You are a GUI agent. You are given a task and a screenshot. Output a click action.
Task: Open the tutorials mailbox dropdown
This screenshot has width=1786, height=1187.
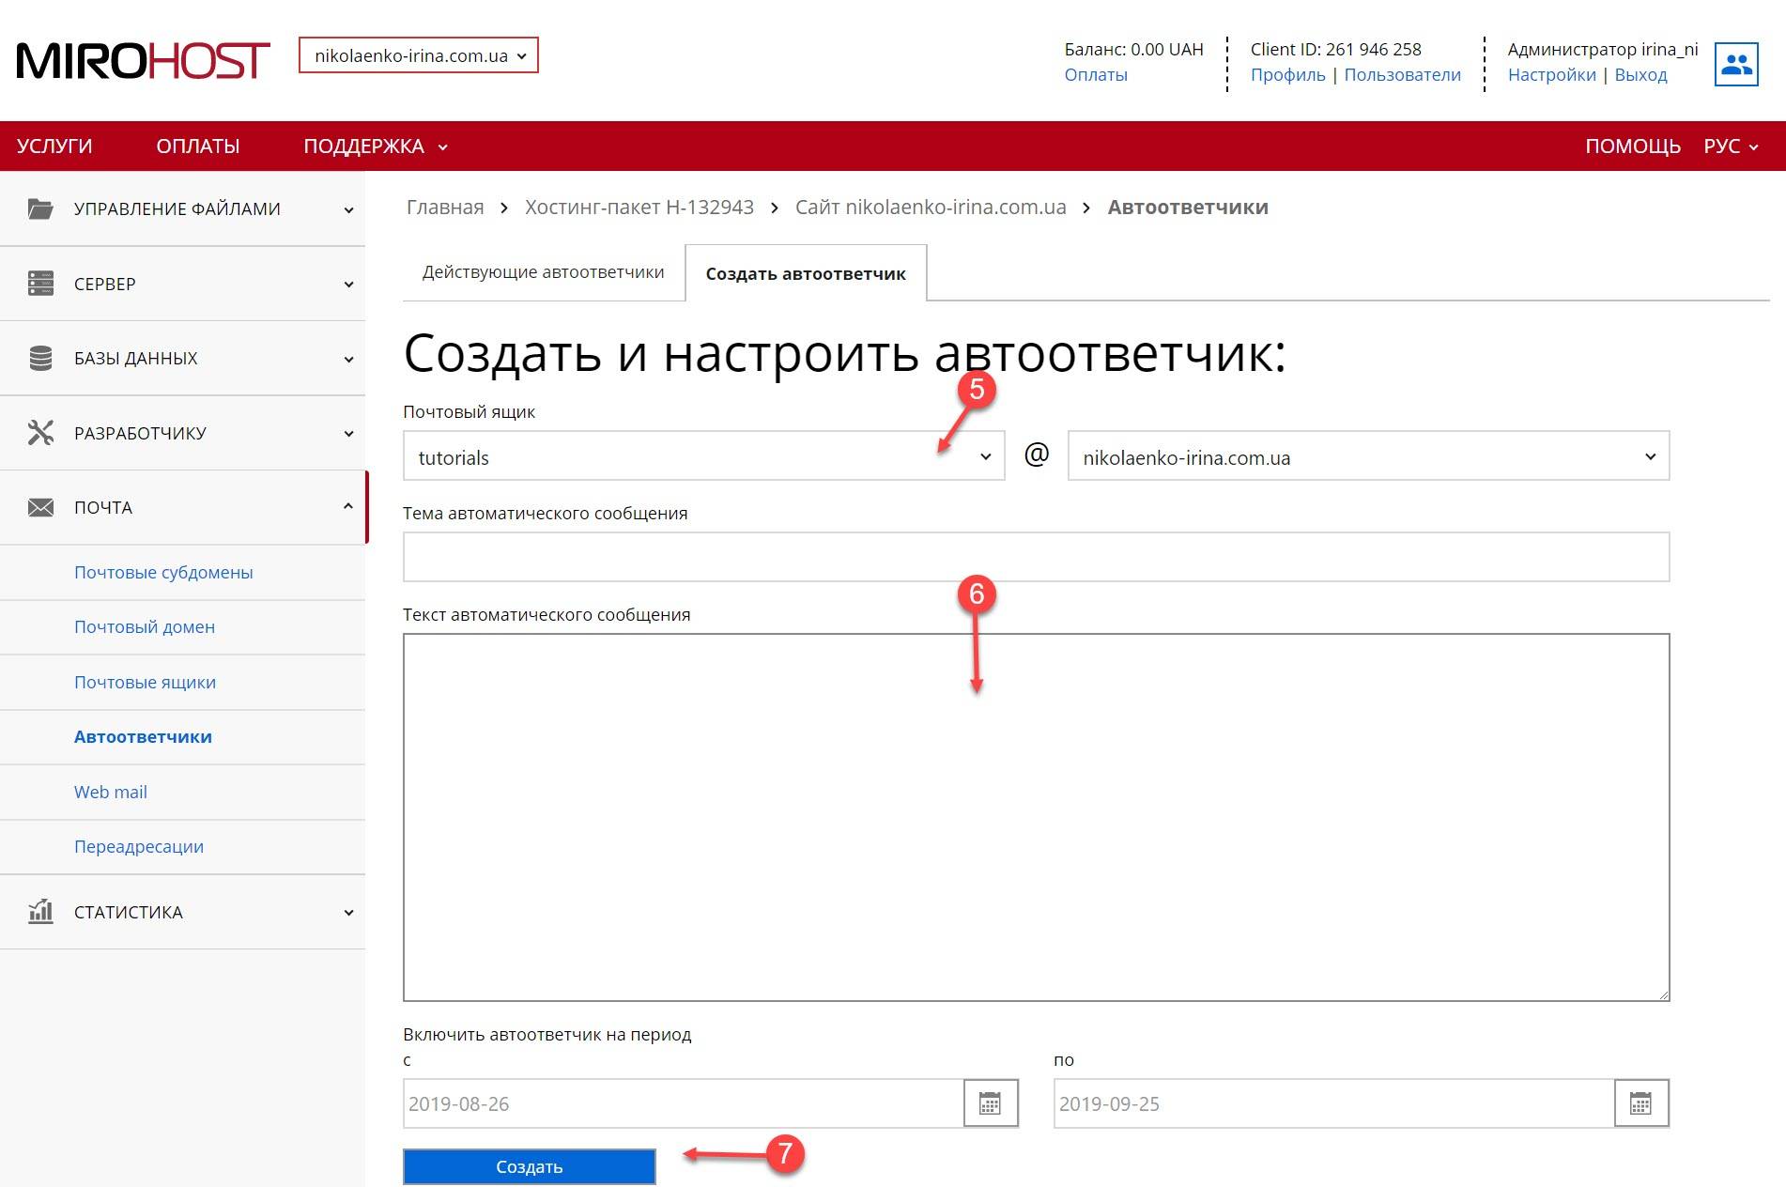pyautogui.click(x=704, y=456)
